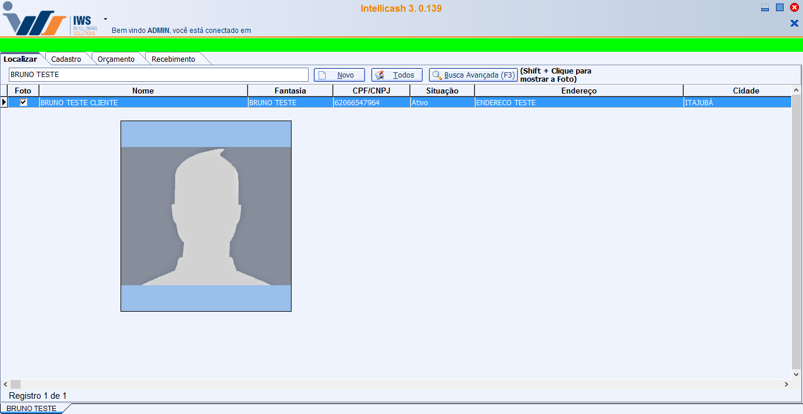Click the vertical scrollbar track

[x=797, y=232]
